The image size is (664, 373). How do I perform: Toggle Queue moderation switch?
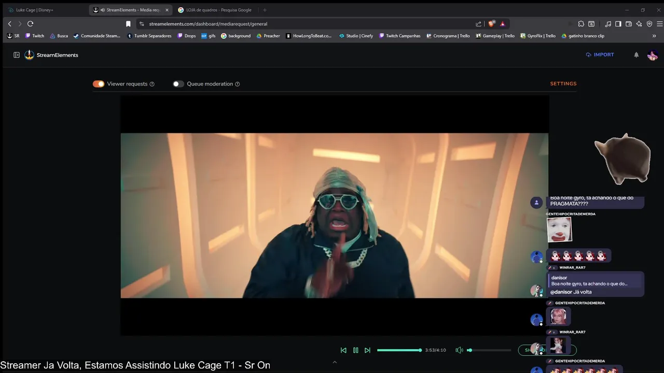coord(178,84)
